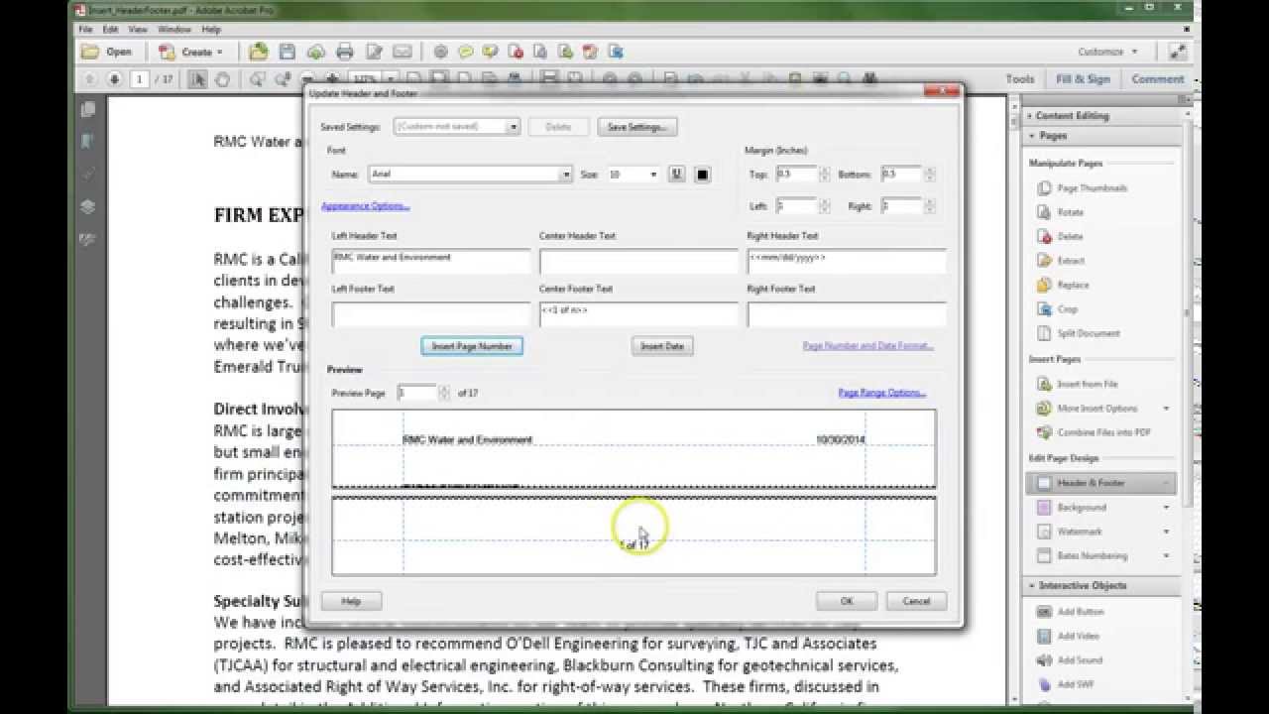The width and height of the screenshot is (1269, 714).
Task: Open Page Number and Date Format link
Action: [x=868, y=346]
